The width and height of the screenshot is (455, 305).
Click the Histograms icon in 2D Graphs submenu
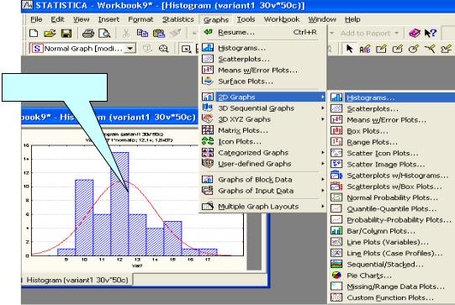pos(336,97)
